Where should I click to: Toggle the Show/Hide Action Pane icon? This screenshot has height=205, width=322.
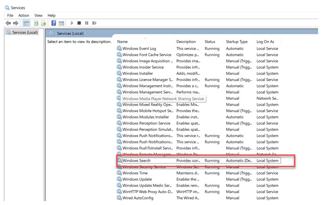tap(61, 23)
